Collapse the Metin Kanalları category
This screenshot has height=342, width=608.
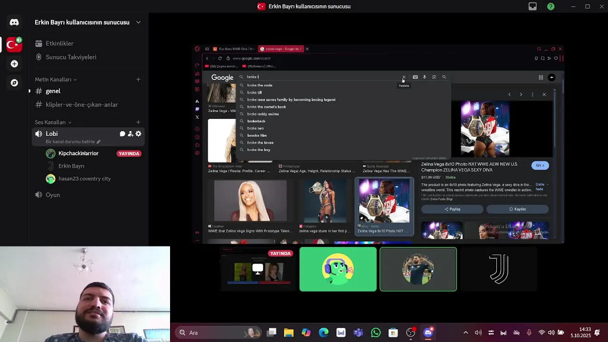[x=56, y=79]
